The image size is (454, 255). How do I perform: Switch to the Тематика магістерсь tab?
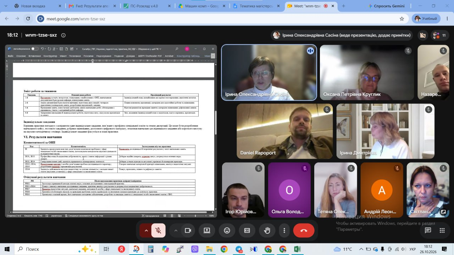click(256, 6)
